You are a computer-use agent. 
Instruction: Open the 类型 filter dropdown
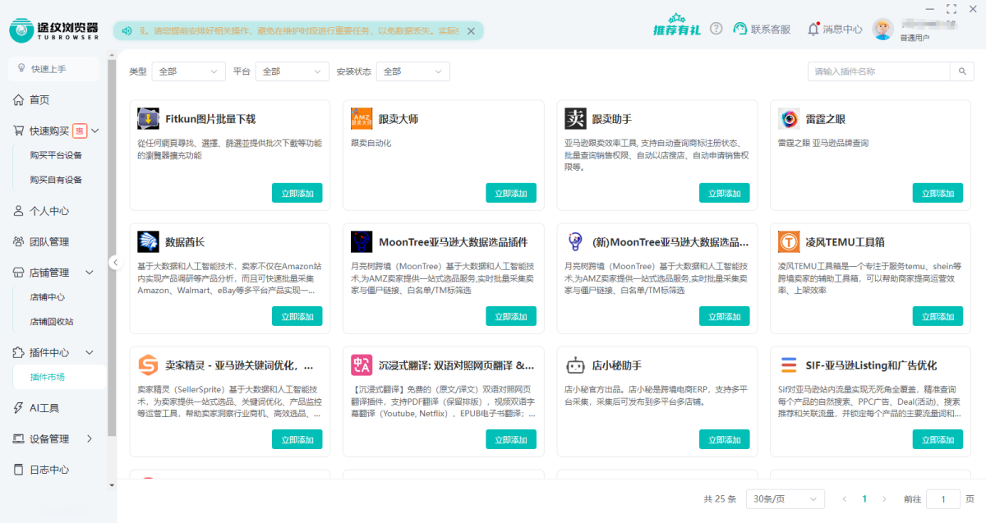tap(188, 71)
